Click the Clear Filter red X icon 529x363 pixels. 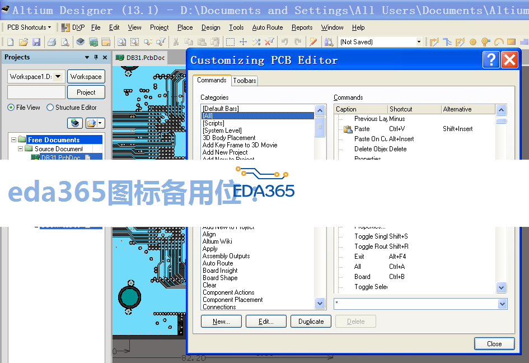pos(269,42)
